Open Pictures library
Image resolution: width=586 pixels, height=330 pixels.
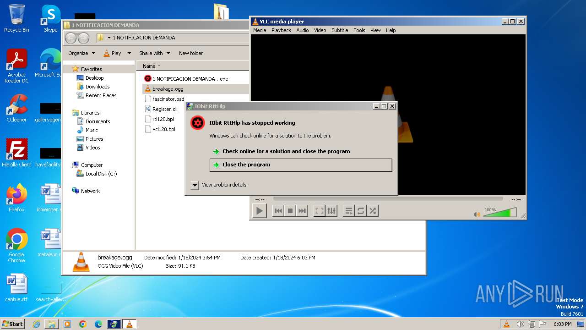pyautogui.click(x=90, y=139)
